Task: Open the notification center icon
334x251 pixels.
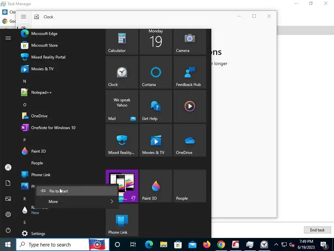Action: [324, 244]
